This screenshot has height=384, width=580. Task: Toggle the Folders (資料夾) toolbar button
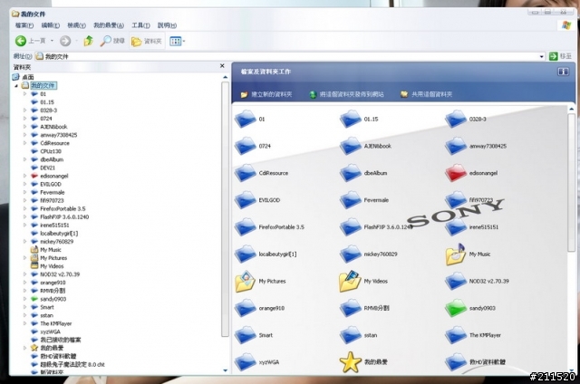coord(147,41)
